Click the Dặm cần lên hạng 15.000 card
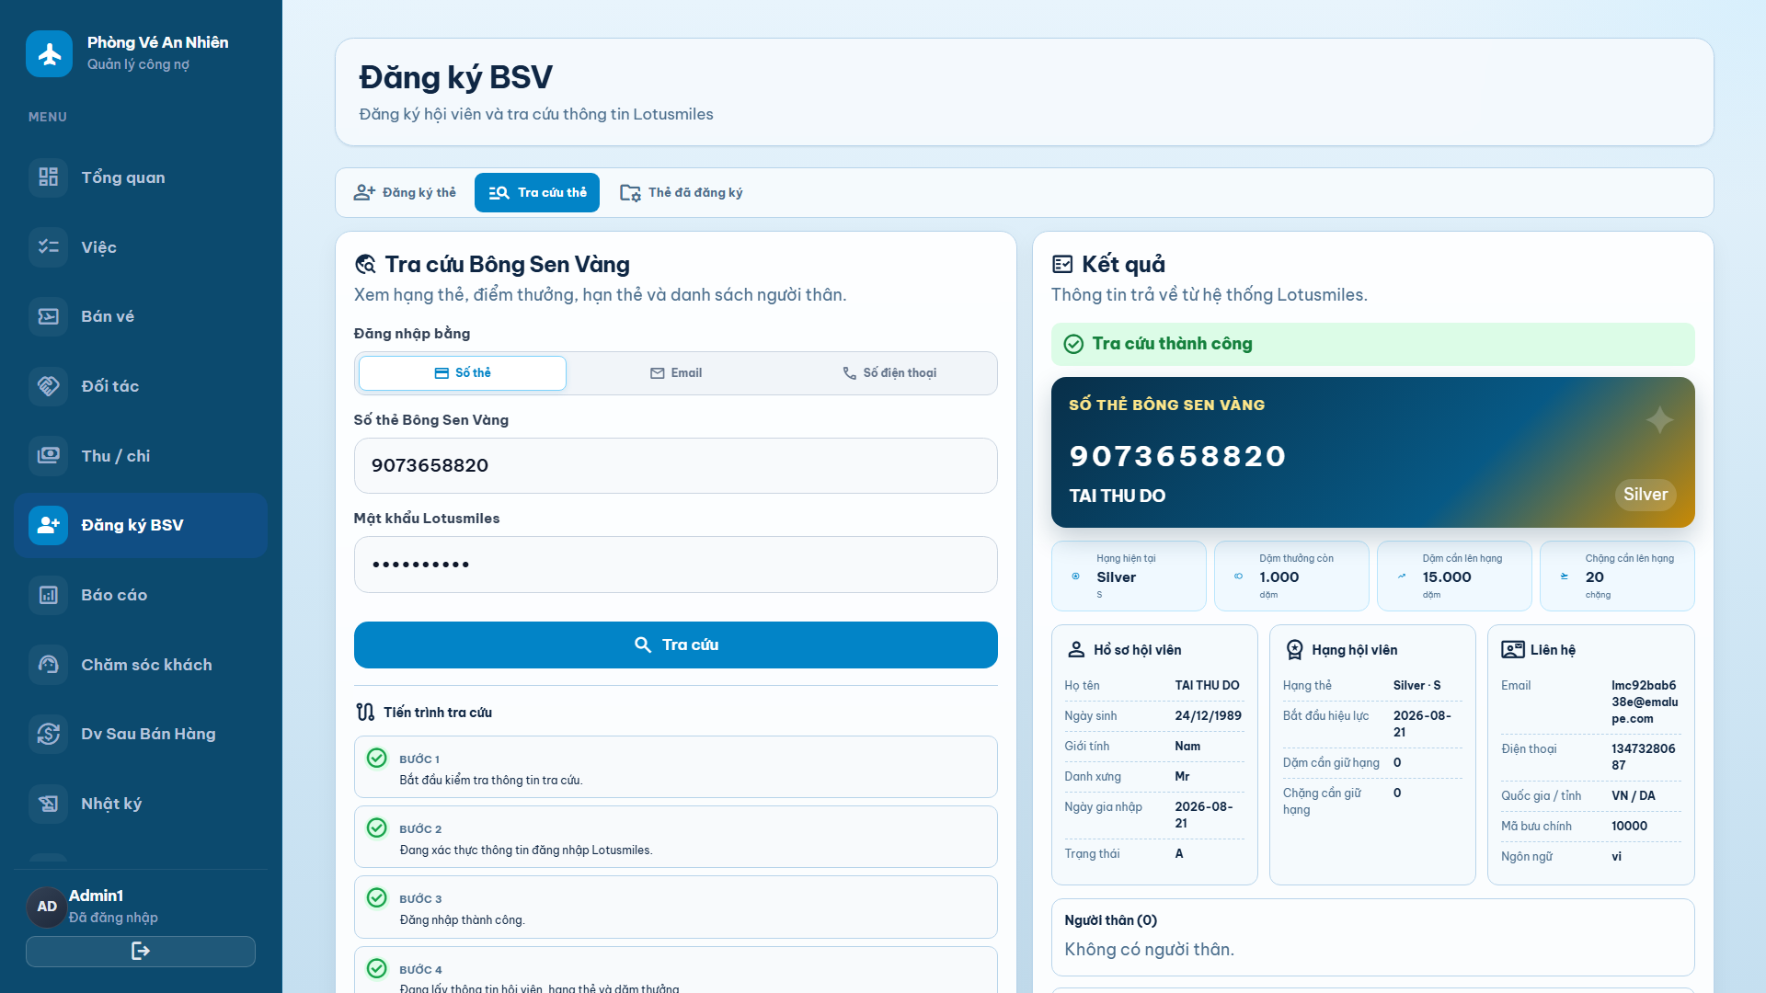Viewport: 1766px width, 993px height. [1454, 576]
